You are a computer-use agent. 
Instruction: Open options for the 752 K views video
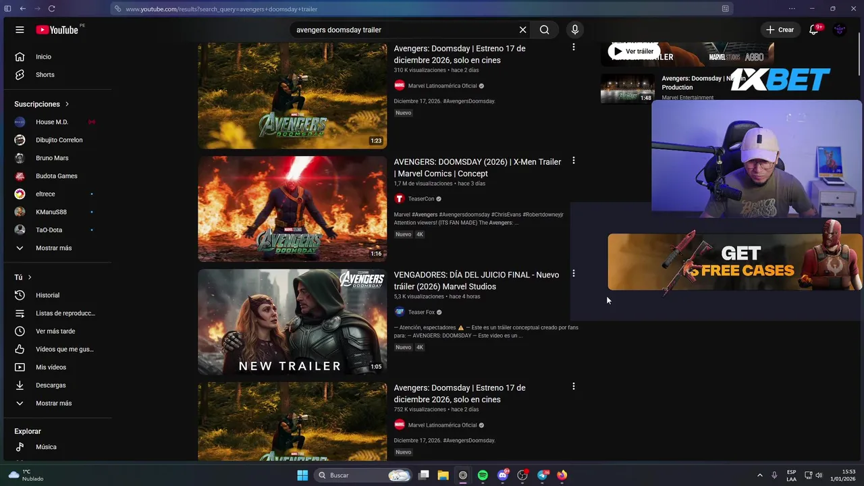574,387
